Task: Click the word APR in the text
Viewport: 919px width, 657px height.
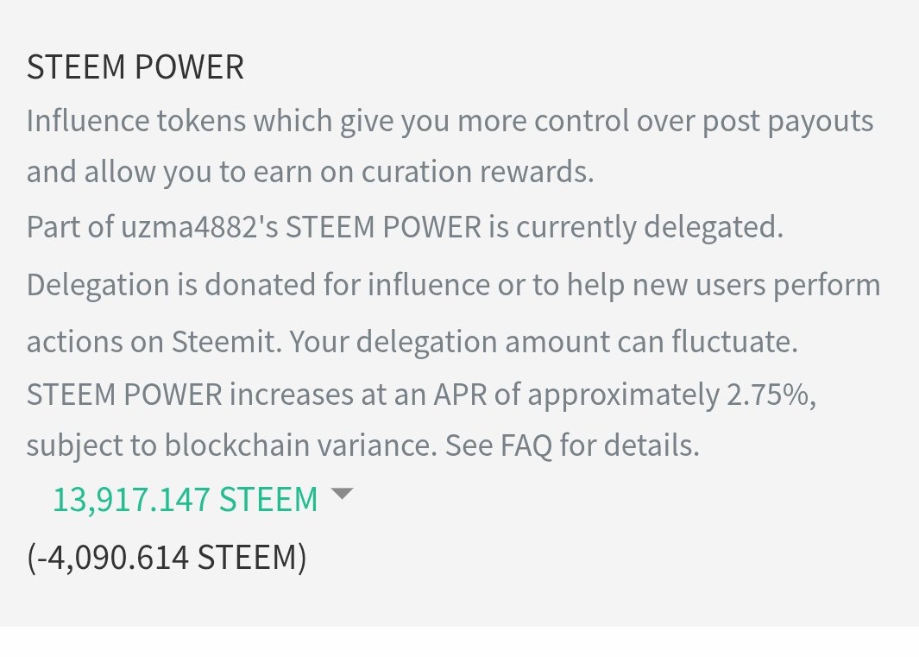Action: point(460,395)
